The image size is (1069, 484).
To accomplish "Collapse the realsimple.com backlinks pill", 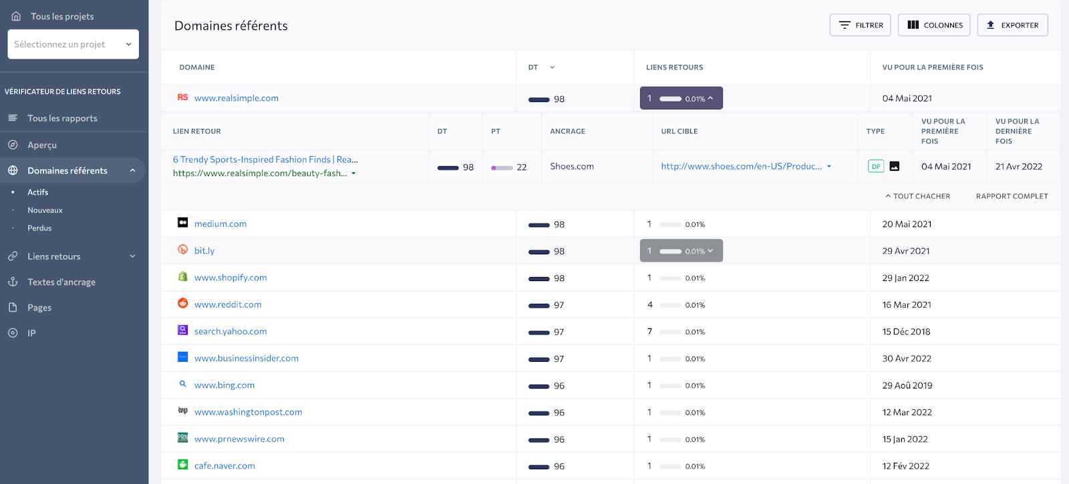I will [681, 98].
